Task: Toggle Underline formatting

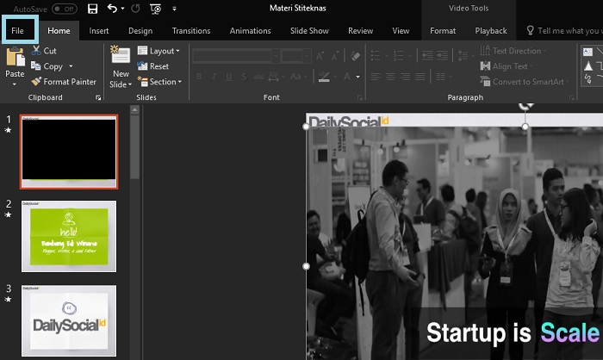Action: coord(229,76)
